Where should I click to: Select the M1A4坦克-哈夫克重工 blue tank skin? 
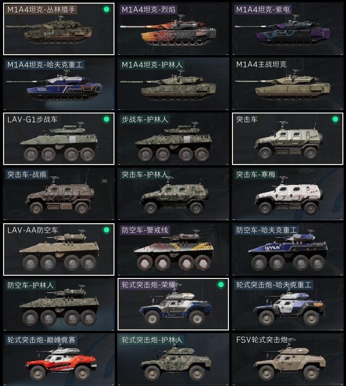pos(59,84)
